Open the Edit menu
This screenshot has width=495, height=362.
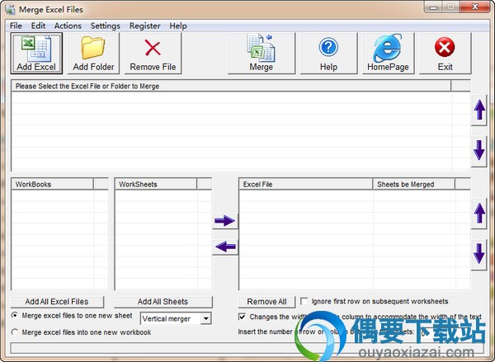point(38,26)
